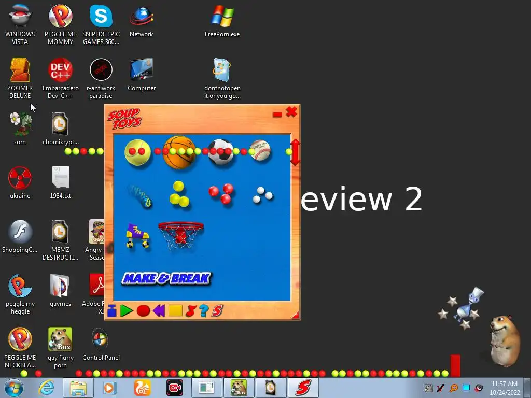531x398 pixels.
Task: Open the Control Panel desktop icon
Action: 101,344
